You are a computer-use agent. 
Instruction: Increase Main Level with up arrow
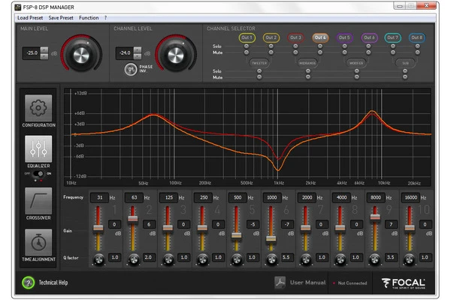click(44, 50)
